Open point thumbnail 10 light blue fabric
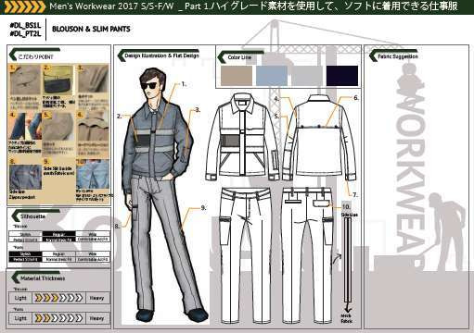474x333 pixels. click(x=93, y=174)
